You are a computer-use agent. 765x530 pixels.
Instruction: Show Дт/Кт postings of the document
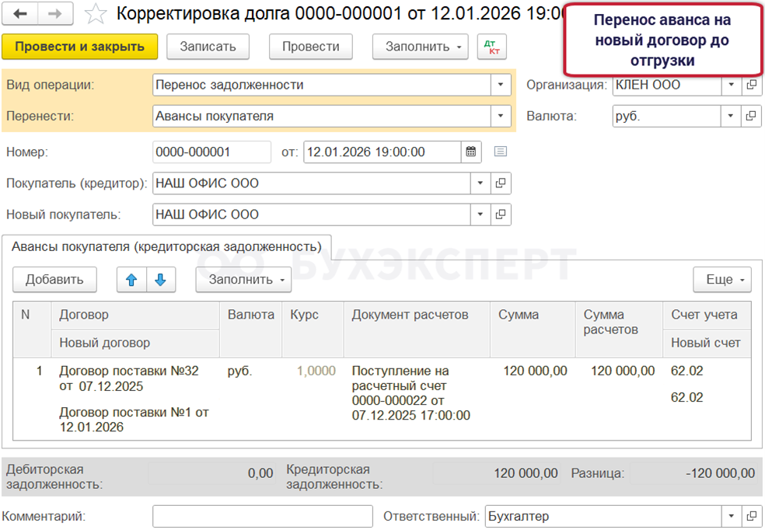[x=492, y=47]
